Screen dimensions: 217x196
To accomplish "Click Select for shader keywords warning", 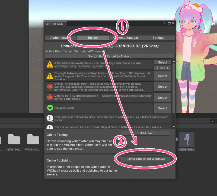I will [162, 62].
